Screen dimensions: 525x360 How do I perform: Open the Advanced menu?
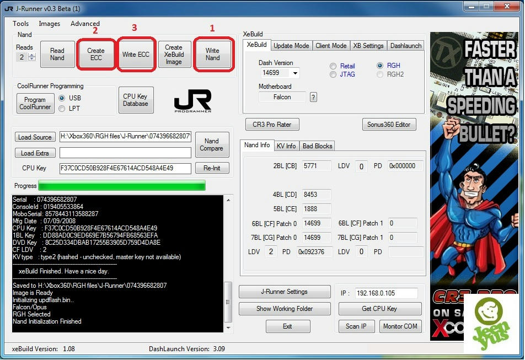coord(85,24)
